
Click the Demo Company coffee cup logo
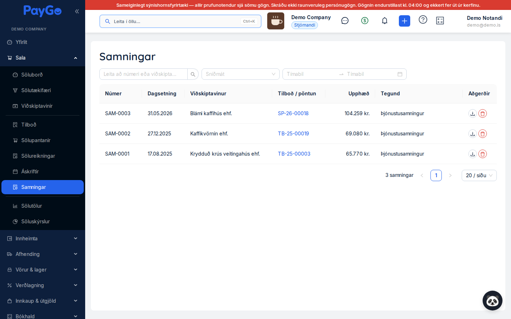pos(276,21)
